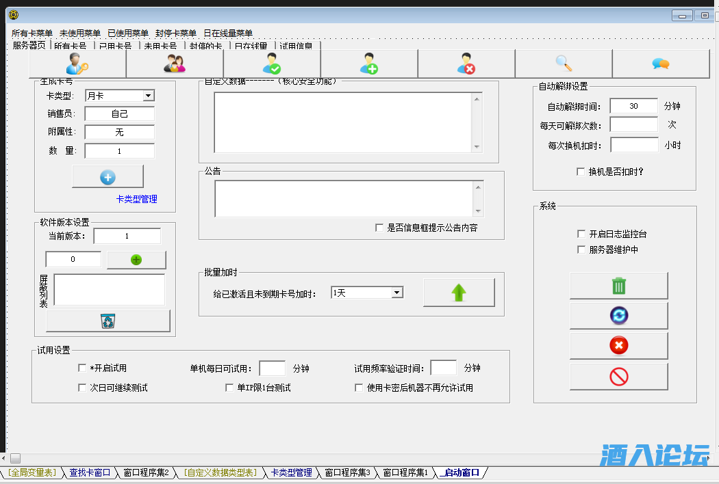Image resolution: width=719 pixels, height=484 pixels.
Task: Click the magnifying glass search icon button
Action: pyautogui.click(x=564, y=64)
